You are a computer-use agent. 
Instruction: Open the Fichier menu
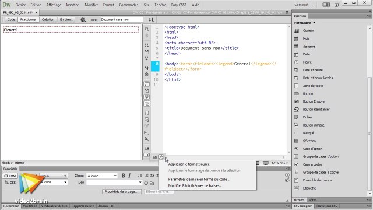(20, 5)
